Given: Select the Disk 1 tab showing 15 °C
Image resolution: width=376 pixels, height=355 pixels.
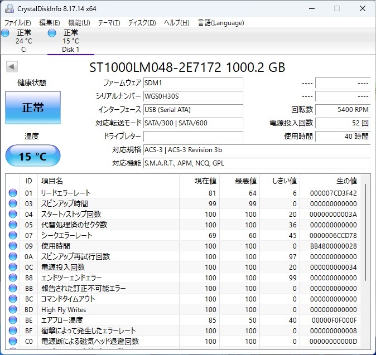Looking at the screenshot, I should 70,41.
